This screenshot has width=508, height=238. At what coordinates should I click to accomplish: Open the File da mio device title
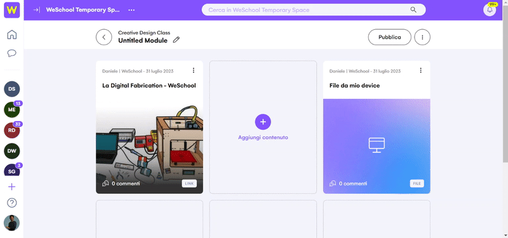pyautogui.click(x=354, y=86)
